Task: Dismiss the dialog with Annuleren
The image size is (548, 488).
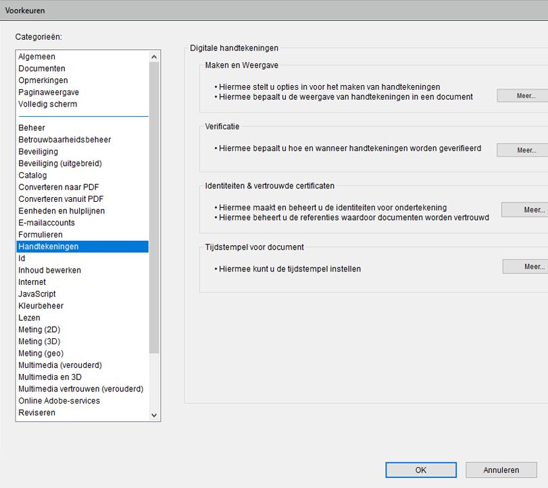Action: [x=501, y=470]
